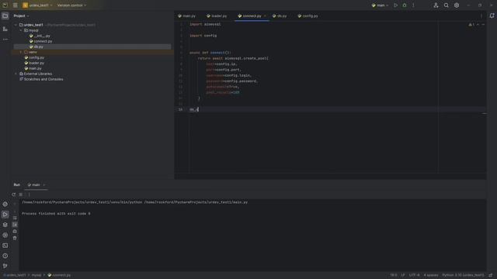Run the main configuration

click(x=395, y=5)
